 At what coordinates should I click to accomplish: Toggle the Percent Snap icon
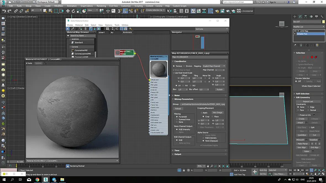pyautogui.click(x=131, y=11)
